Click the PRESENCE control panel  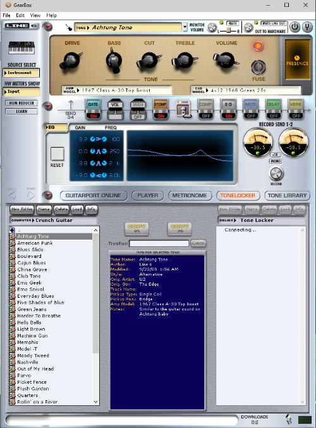pos(297,60)
